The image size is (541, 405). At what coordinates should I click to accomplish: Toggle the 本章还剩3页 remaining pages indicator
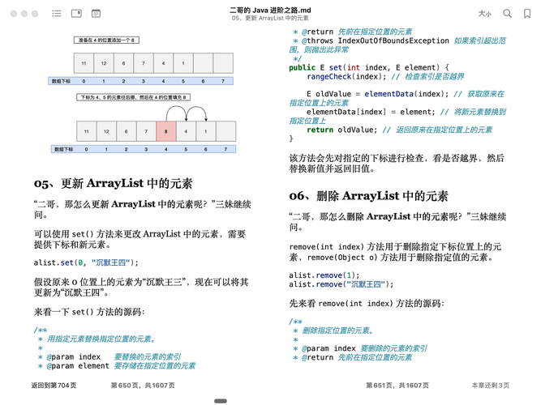pos(491,386)
